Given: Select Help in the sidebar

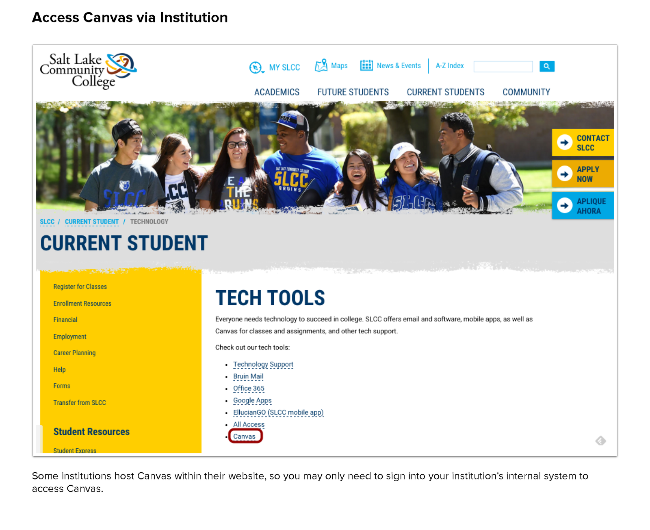Looking at the screenshot, I should (x=59, y=369).
